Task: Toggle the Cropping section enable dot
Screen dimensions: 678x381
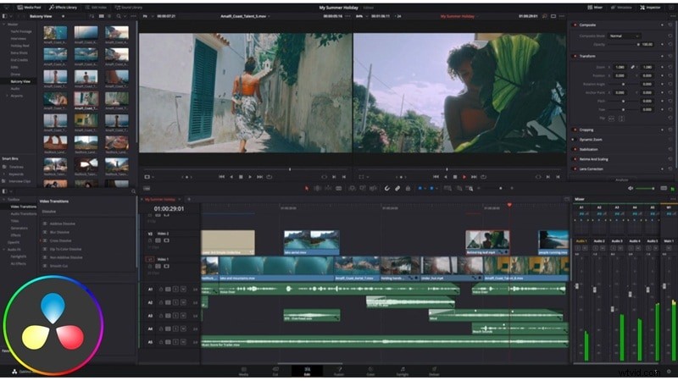Action: [575, 130]
